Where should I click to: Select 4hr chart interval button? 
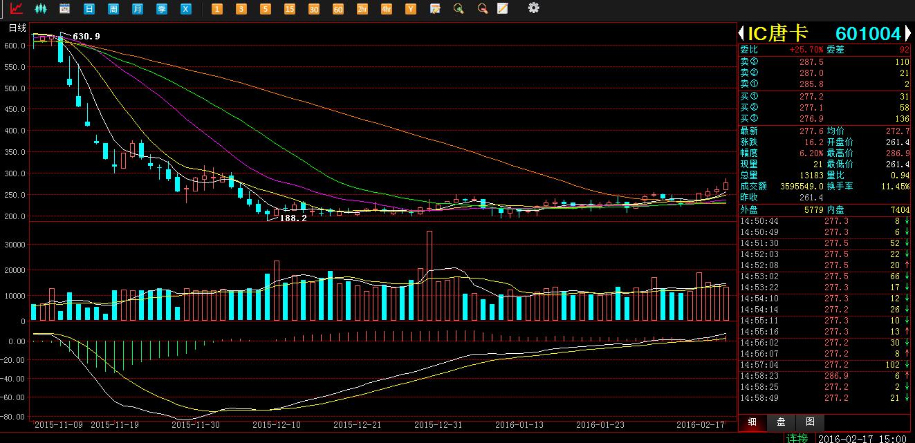[387, 9]
